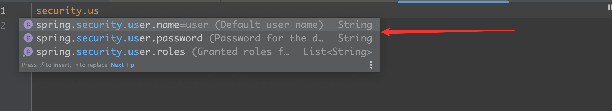
Task: Place cursor in the security.us text
Action: tap(67, 11)
